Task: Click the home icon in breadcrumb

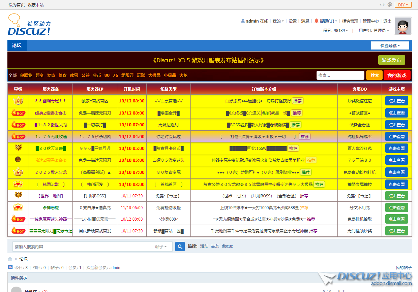Action: click(x=10, y=259)
